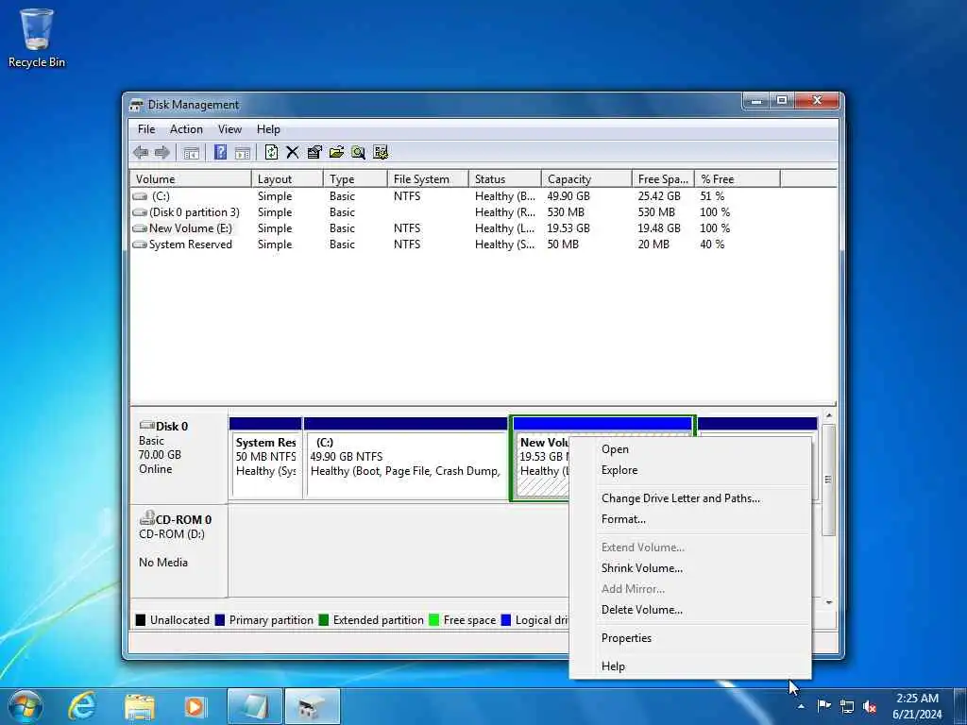Click the scroll-up arrow of the disk pane

tap(829, 416)
